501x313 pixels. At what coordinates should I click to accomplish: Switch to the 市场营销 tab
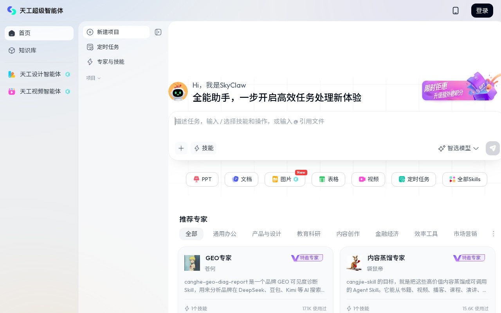465,234
